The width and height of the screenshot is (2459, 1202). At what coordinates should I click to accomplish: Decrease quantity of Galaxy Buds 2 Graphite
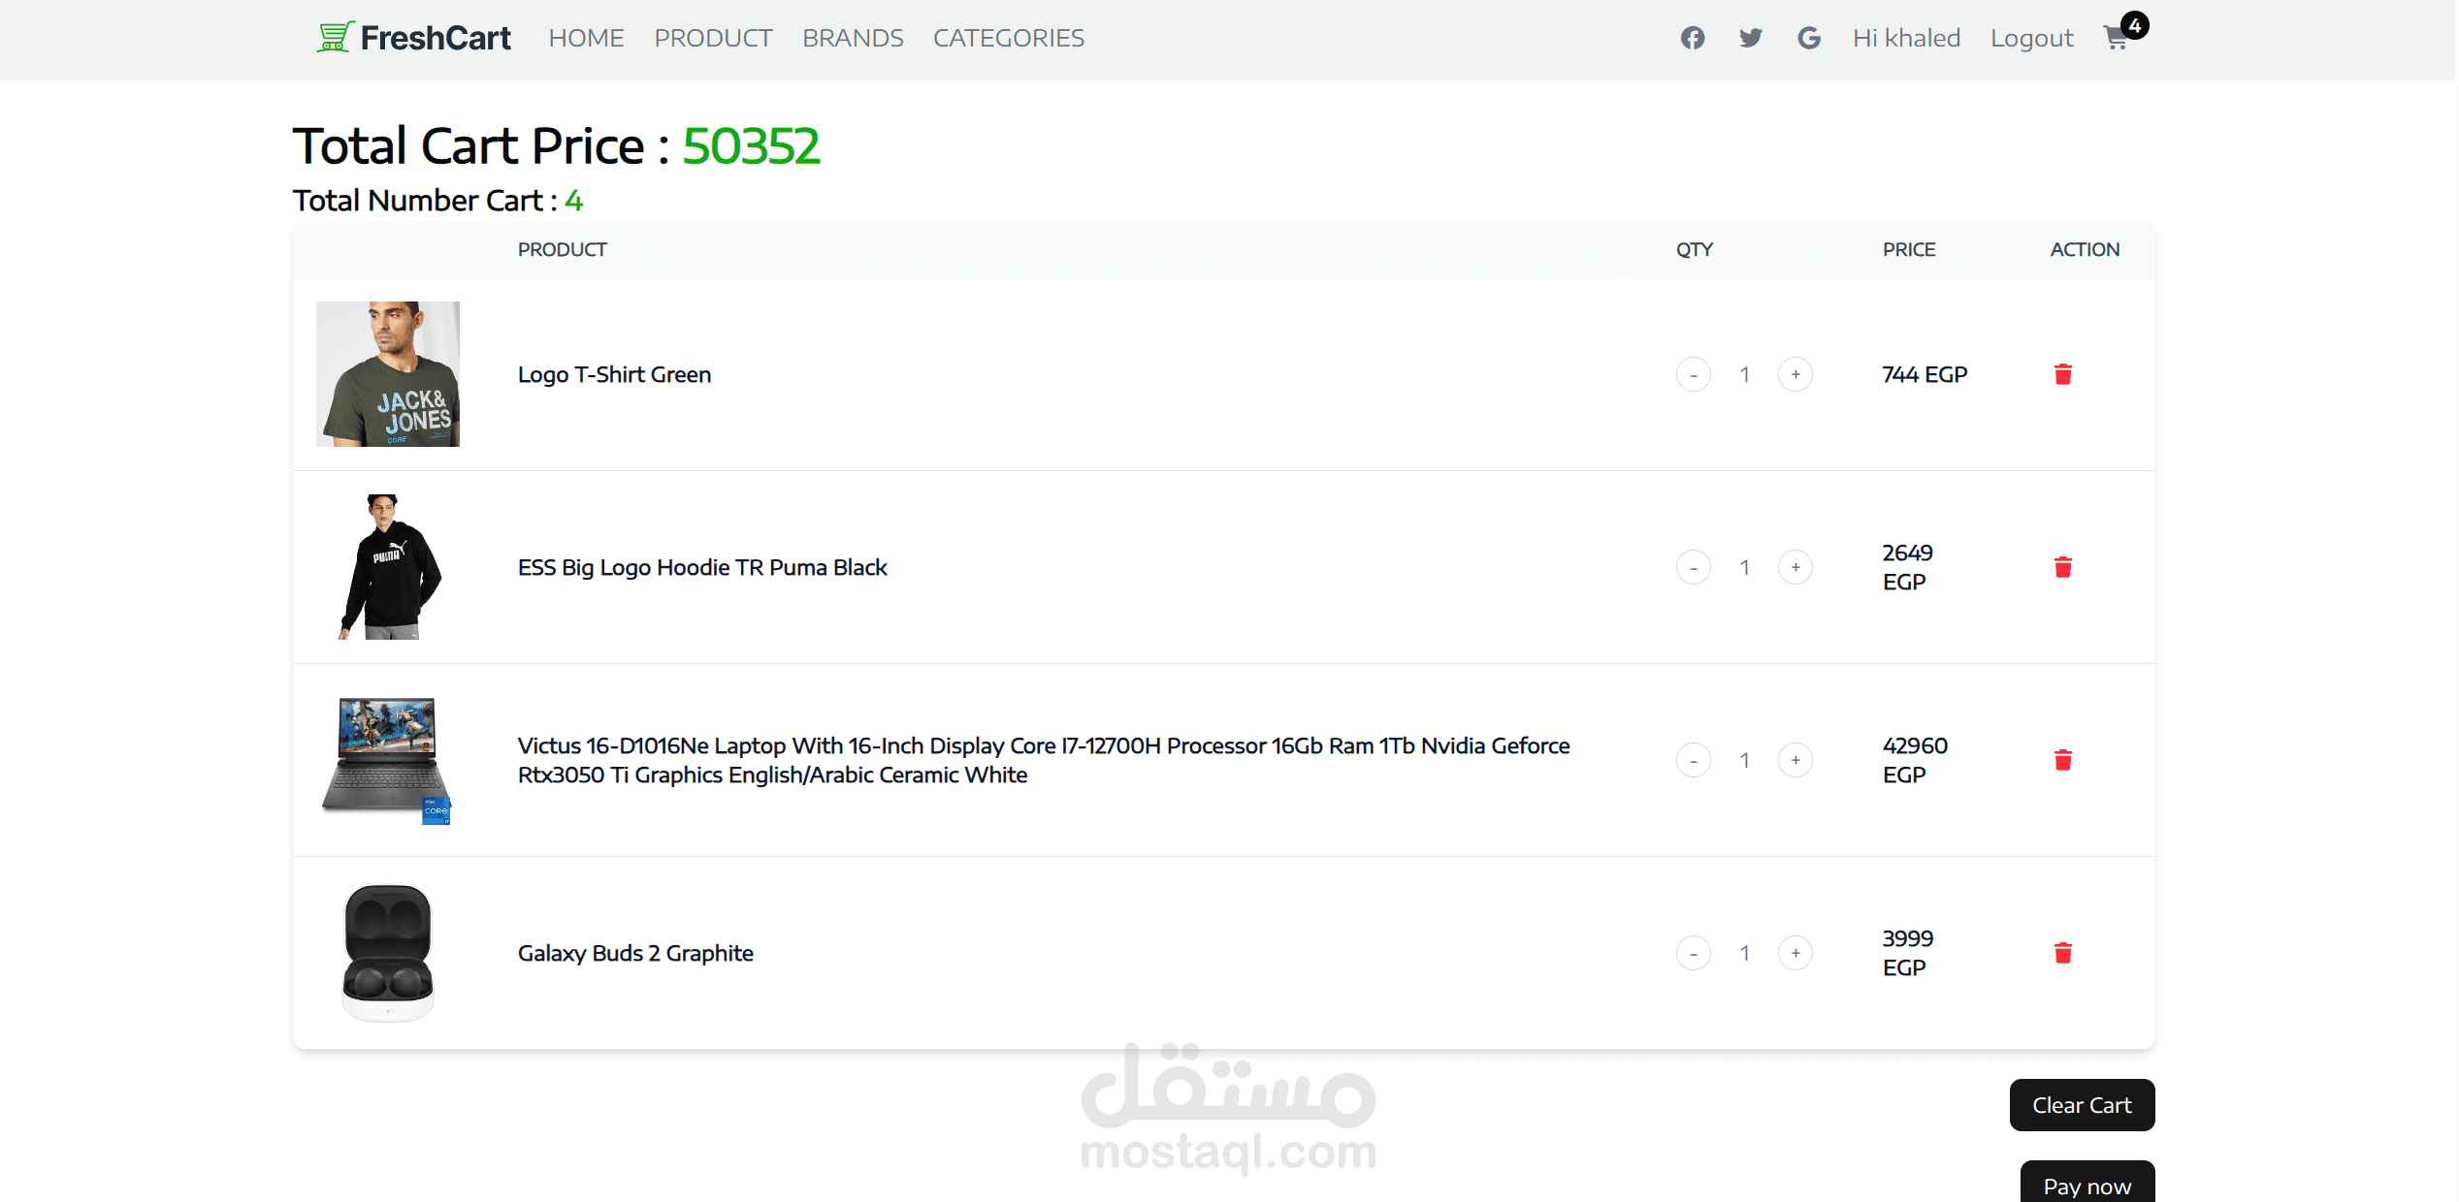click(x=1694, y=953)
